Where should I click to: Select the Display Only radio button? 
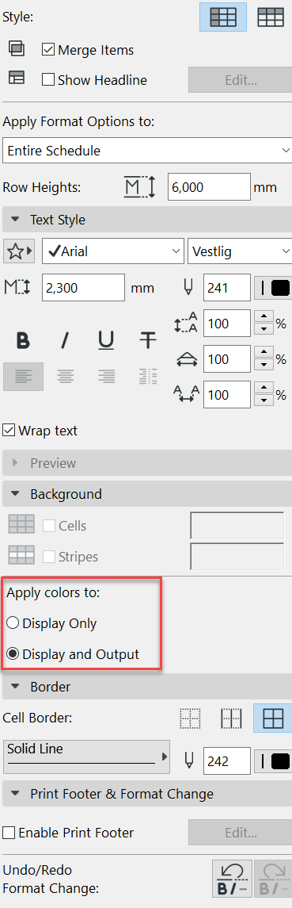(13, 623)
